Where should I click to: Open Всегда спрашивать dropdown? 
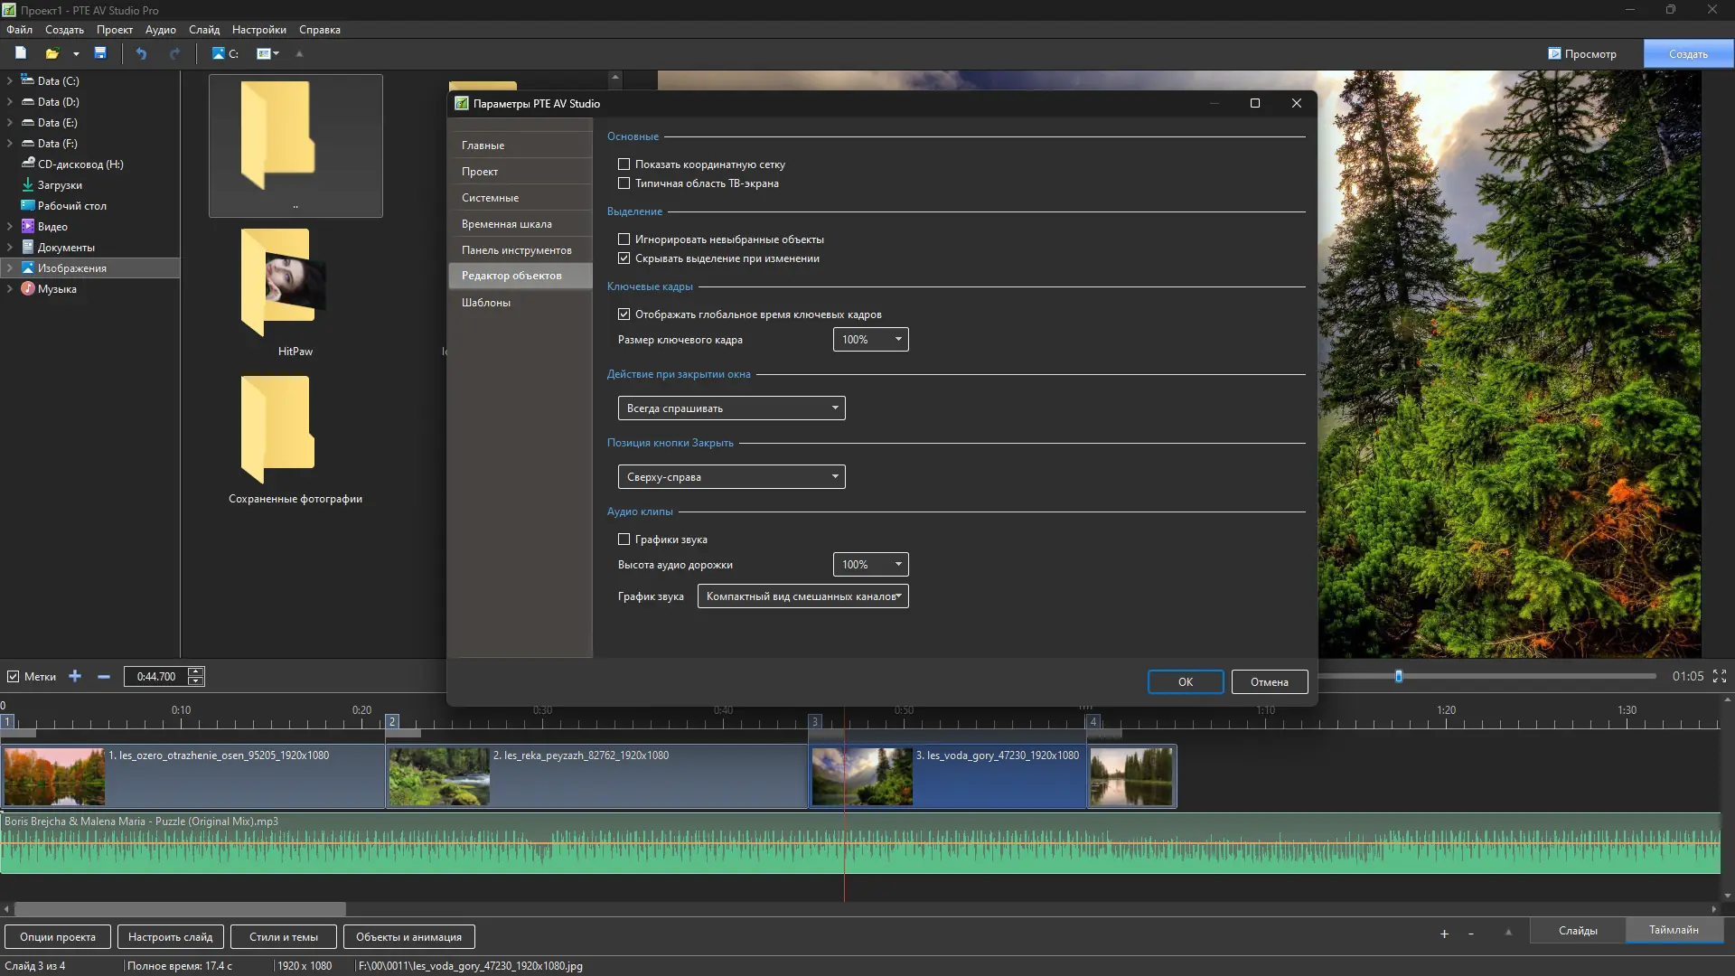point(731,408)
